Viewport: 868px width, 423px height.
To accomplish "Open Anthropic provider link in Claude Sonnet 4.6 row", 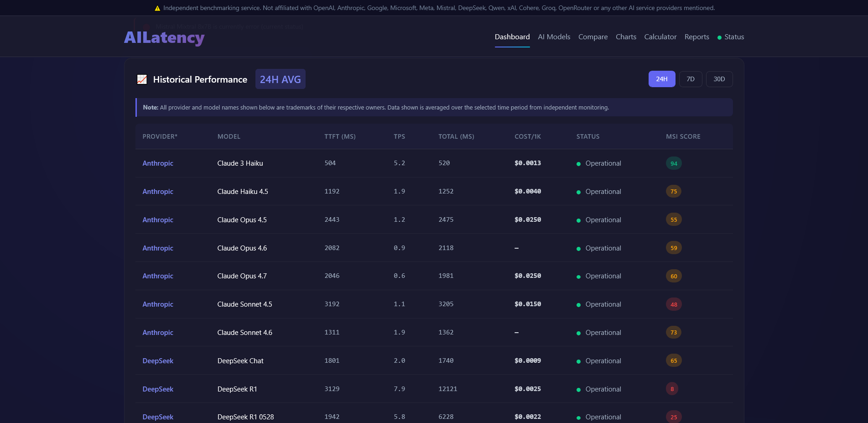I will (x=158, y=333).
